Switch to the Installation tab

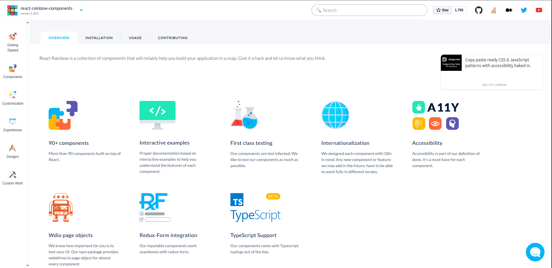coord(99,38)
